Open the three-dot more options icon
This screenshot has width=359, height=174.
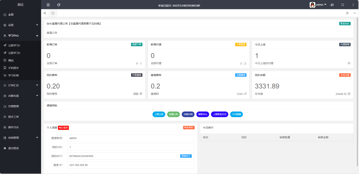pos(353,5)
